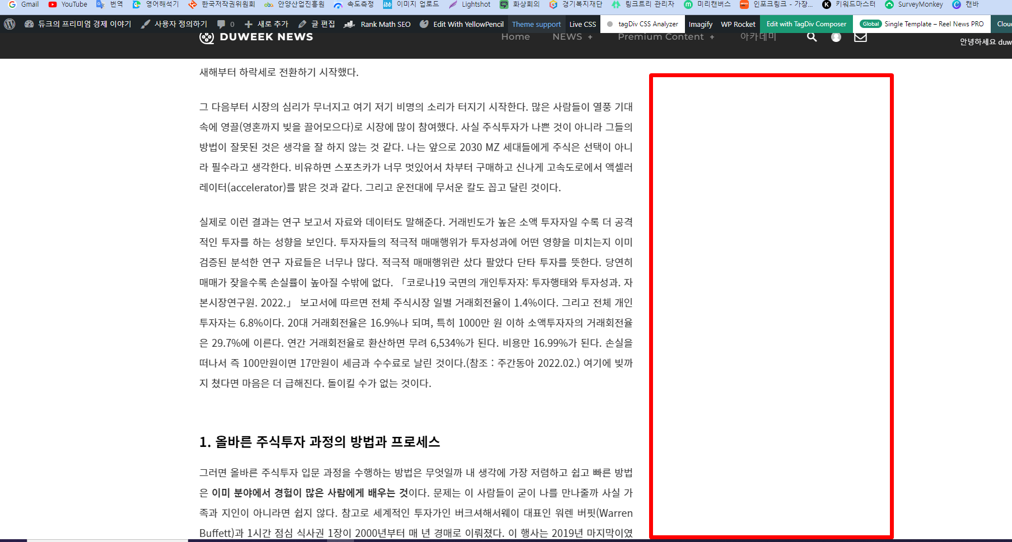Open the 아카데미 nav link
The image size is (1012, 542).
pyautogui.click(x=758, y=37)
